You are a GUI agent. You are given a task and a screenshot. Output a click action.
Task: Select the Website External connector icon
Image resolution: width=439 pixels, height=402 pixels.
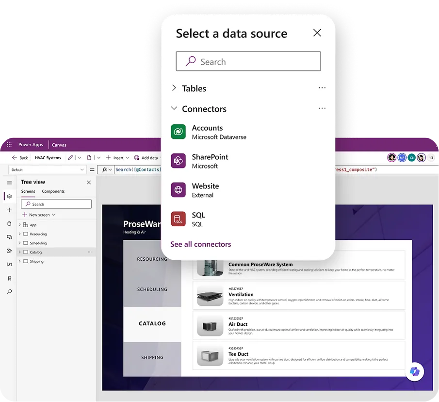178,190
